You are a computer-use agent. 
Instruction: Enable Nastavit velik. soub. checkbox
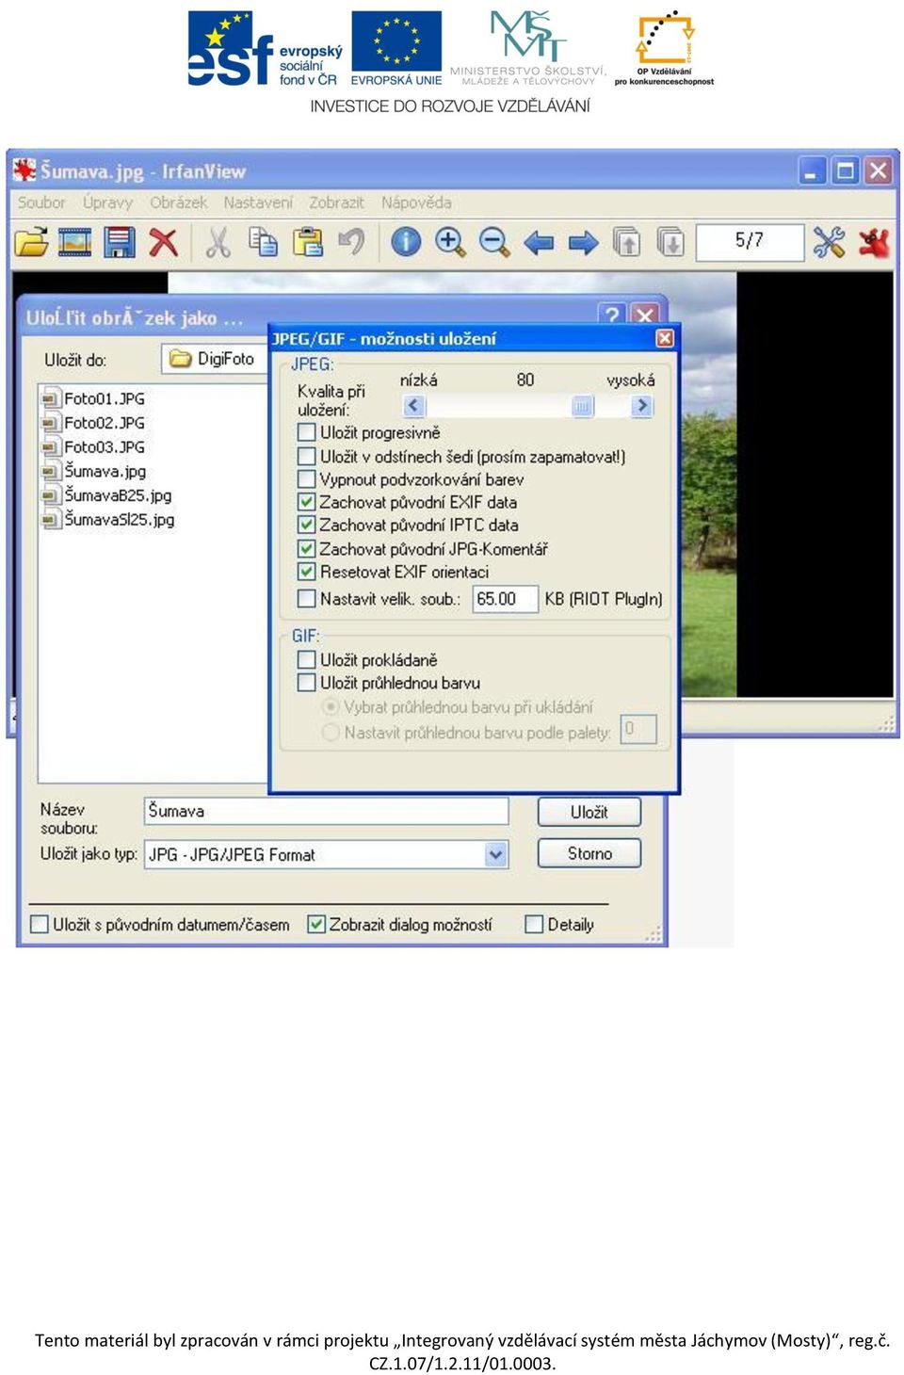pos(306,598)
